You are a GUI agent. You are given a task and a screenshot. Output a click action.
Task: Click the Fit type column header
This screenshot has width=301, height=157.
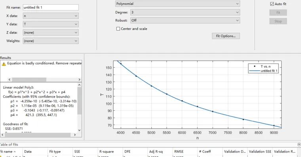tap(60, 151)
